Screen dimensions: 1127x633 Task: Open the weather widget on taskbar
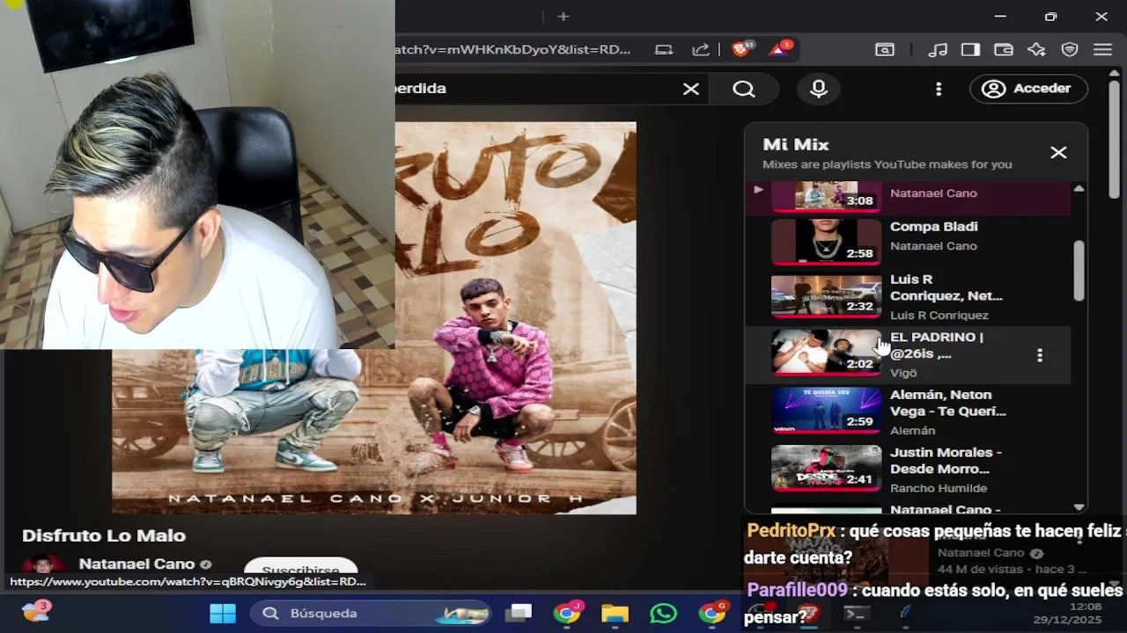[x=35, y=611]
